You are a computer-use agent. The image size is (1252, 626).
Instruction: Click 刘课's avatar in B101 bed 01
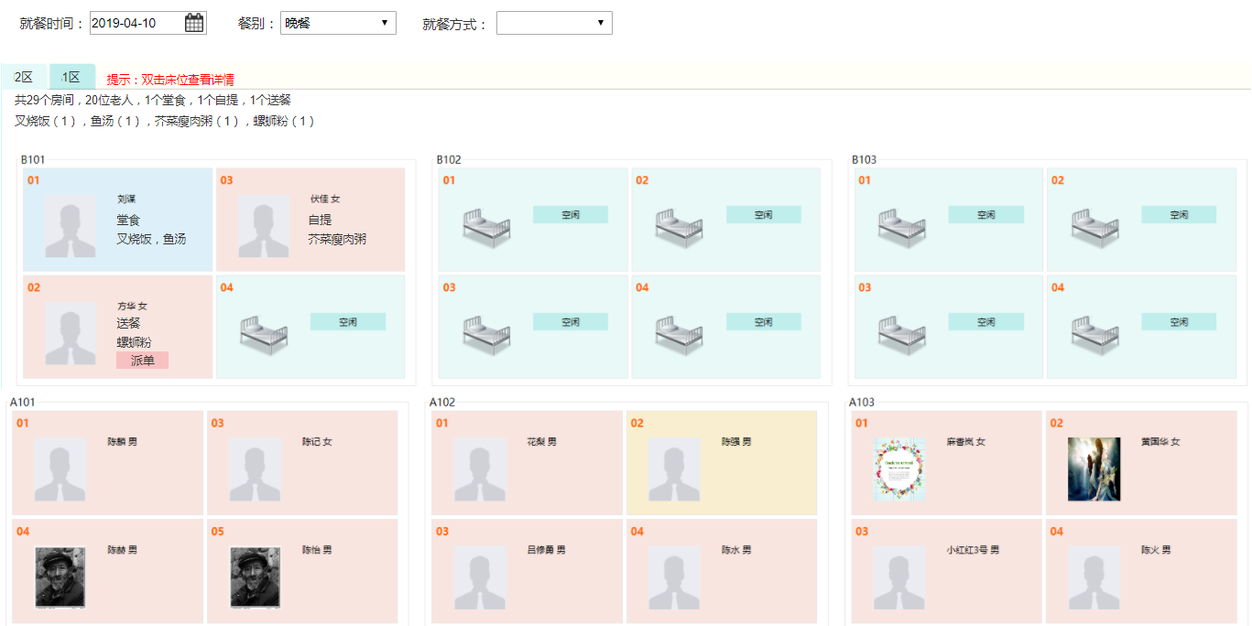71,225
